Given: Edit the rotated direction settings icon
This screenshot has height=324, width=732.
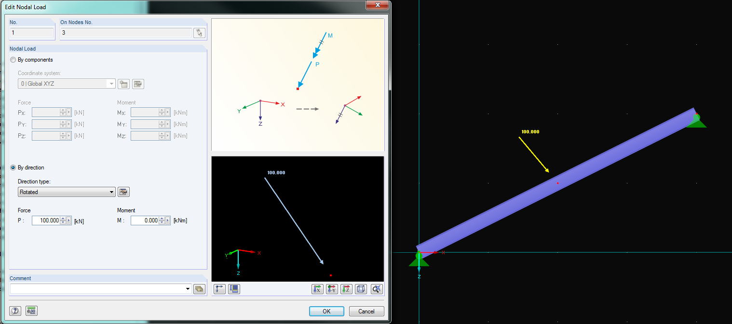Looking at the screenshot, I should [123, 192].
